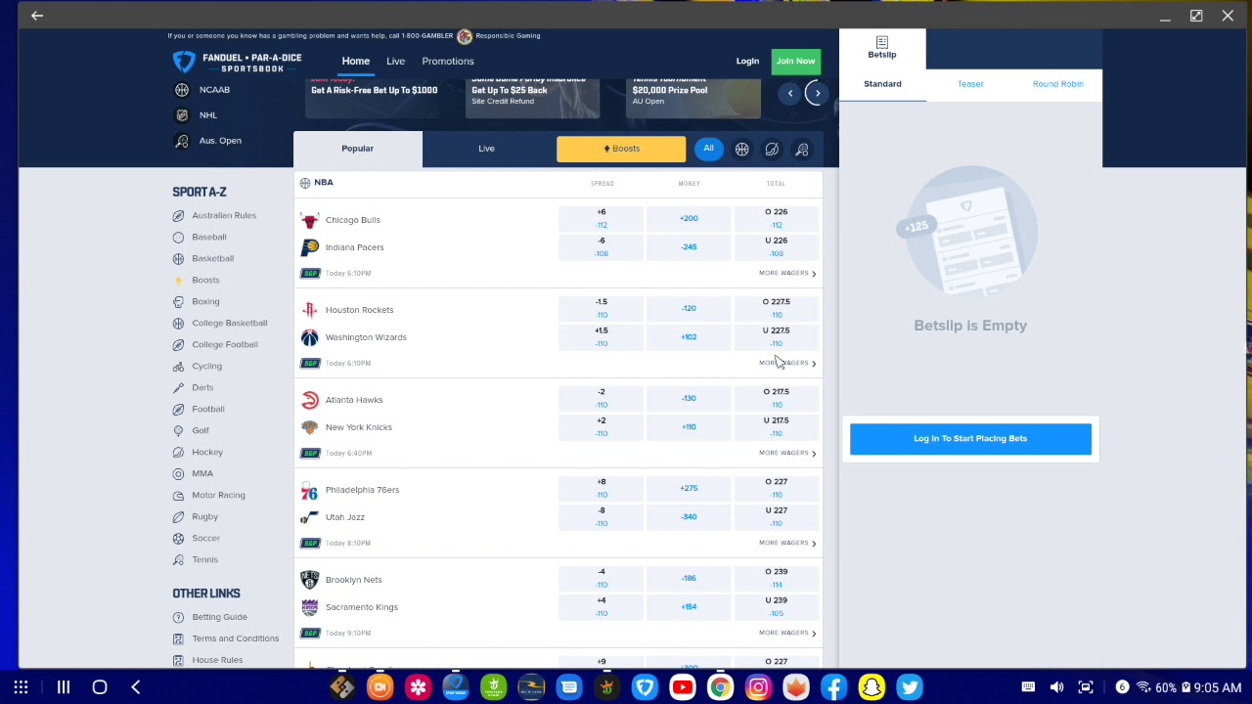Open Instagram from the taskbar
The width and height of the screenshot is (1252, 704).
point(758,687)
